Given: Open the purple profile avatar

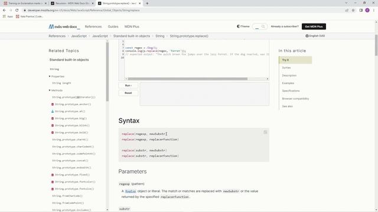Looking at the screenshot, I should click(x=367, y=11).
